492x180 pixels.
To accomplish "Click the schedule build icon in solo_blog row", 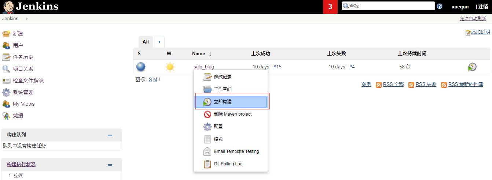I will point(472,67).
